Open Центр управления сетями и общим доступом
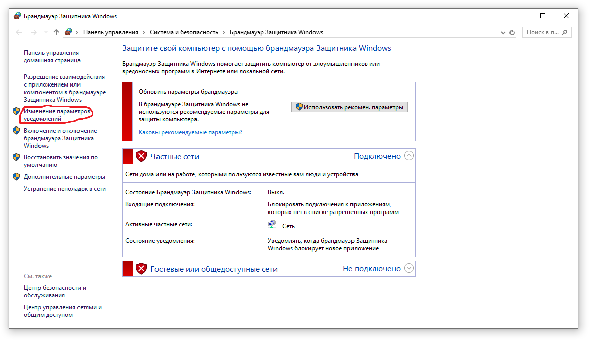The width and height of the screenshot is (589, 340). [63, 311]
